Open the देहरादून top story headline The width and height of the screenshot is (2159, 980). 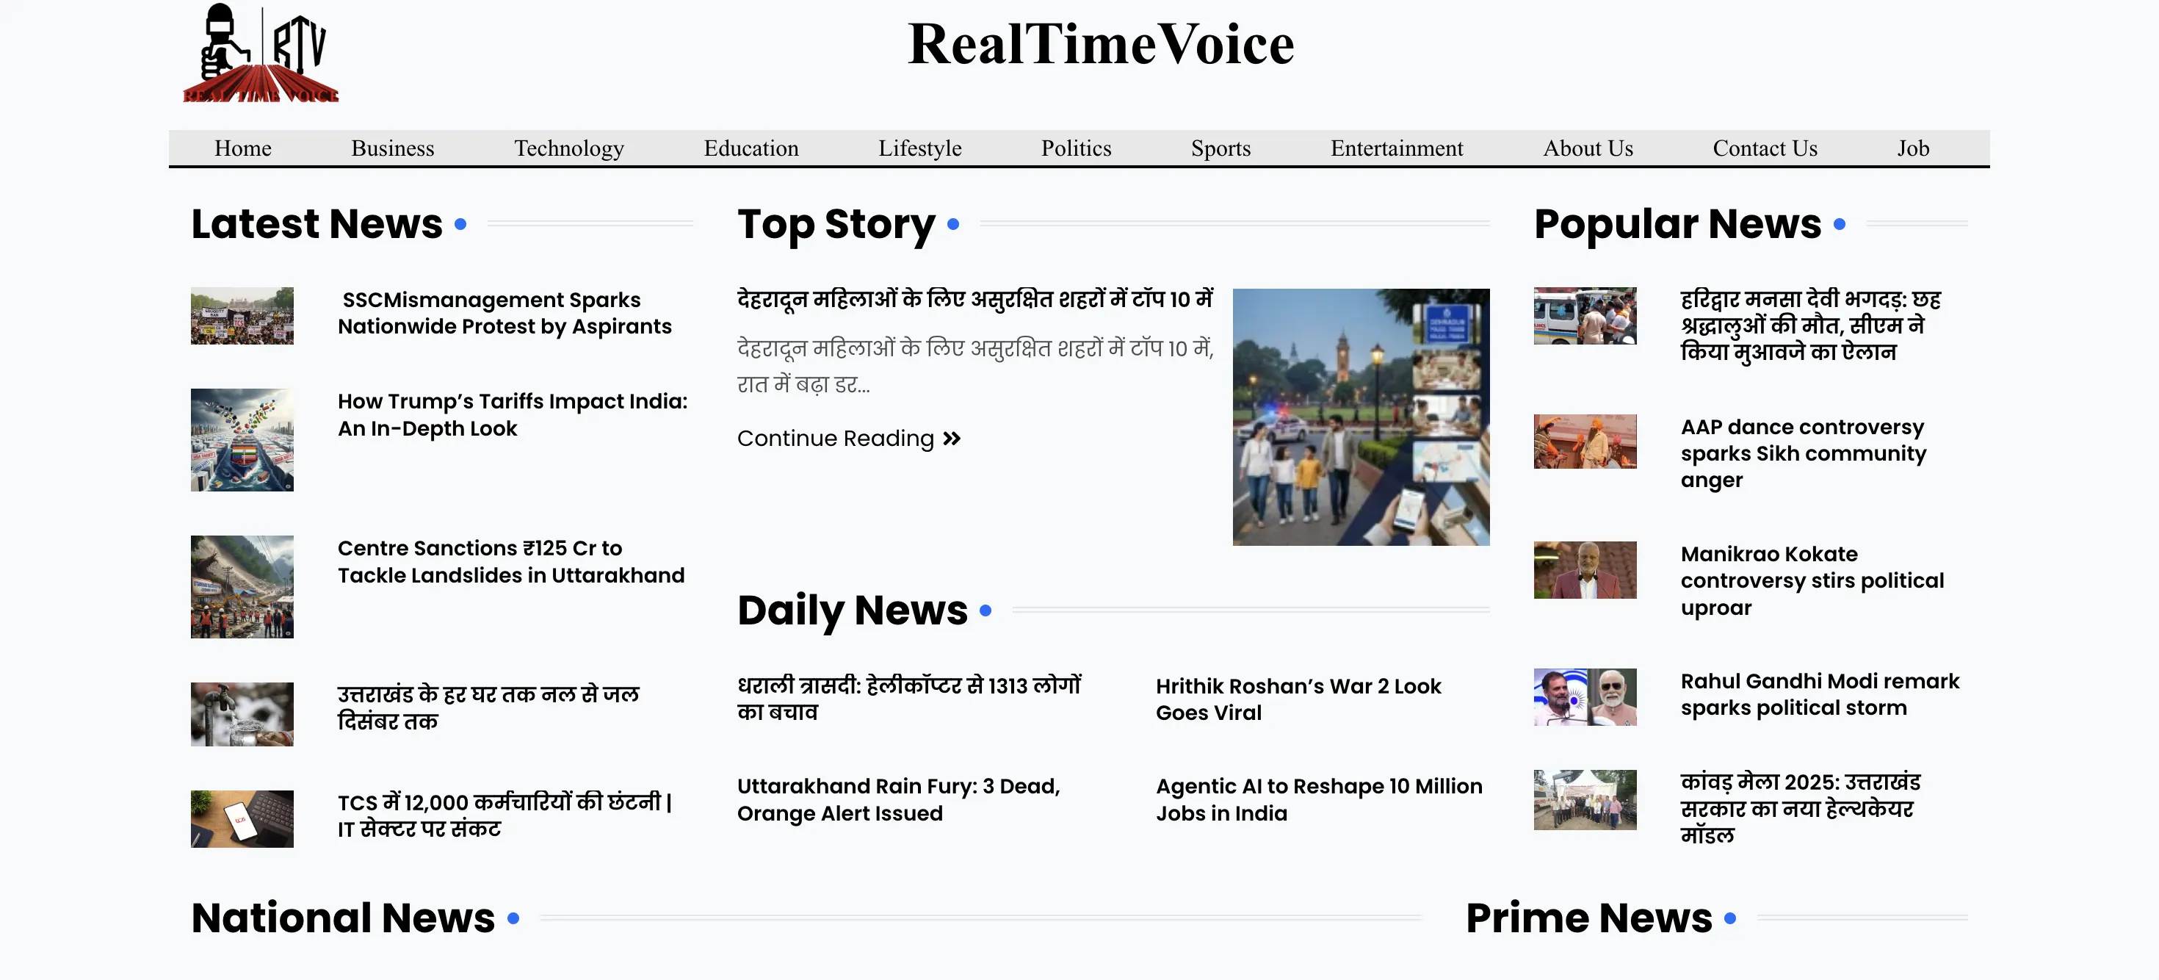974,299
